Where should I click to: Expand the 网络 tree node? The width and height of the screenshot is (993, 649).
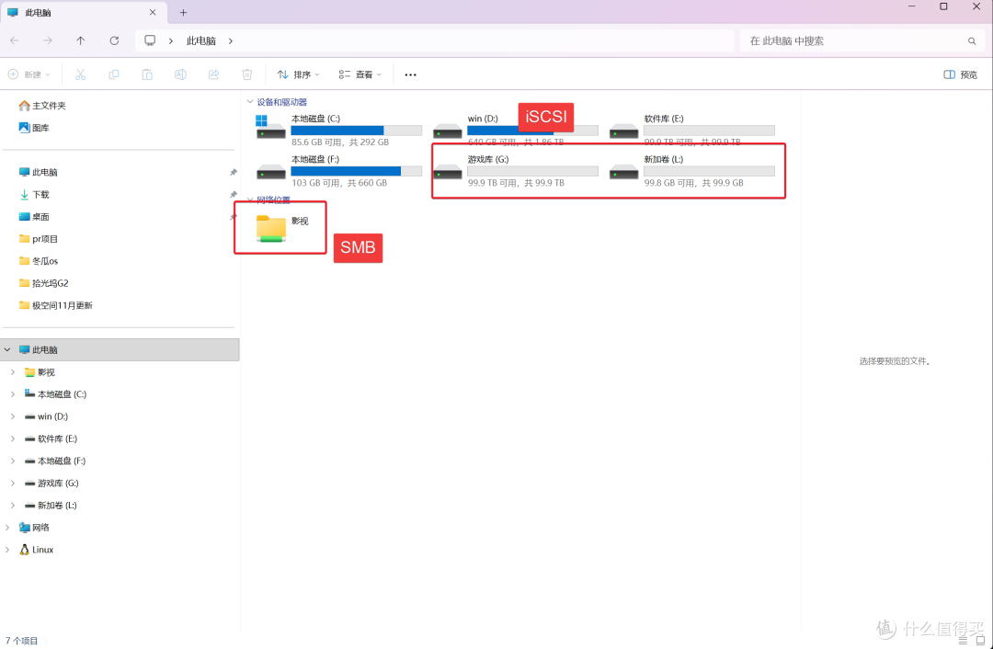7,528
